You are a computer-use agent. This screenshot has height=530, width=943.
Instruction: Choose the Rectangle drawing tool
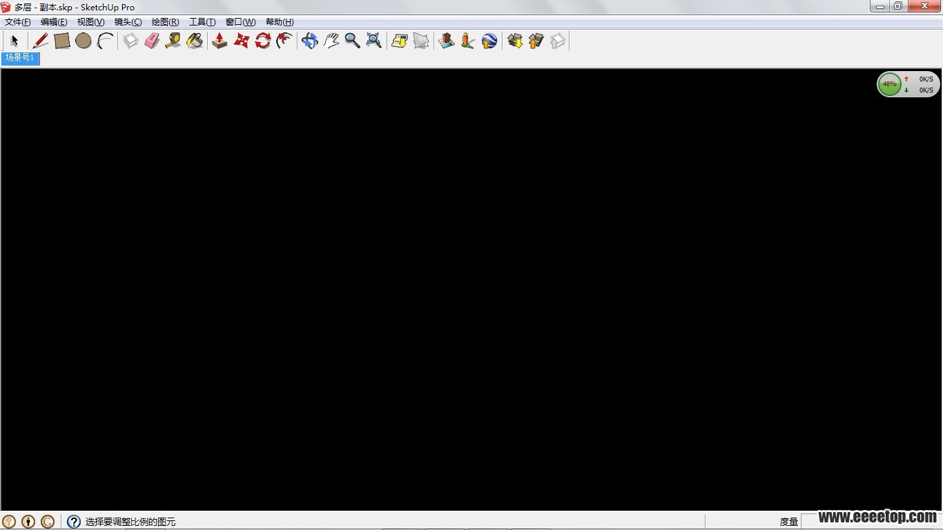[62, 41]
